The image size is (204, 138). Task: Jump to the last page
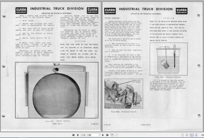pyautogui.click(x=107, y=135)
